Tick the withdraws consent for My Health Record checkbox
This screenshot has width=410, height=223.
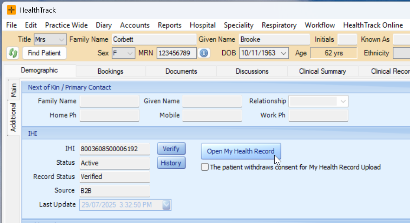205,167
